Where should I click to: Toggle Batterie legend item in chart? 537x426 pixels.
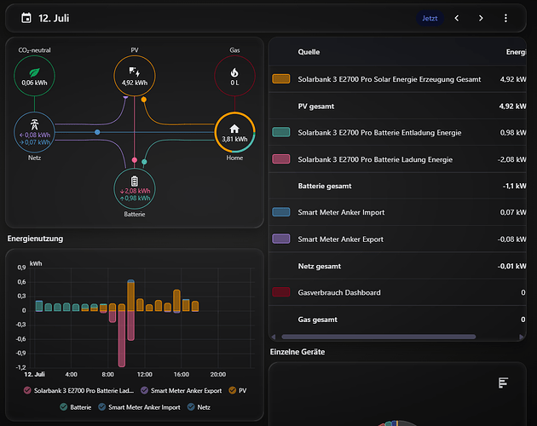(76, 407)
